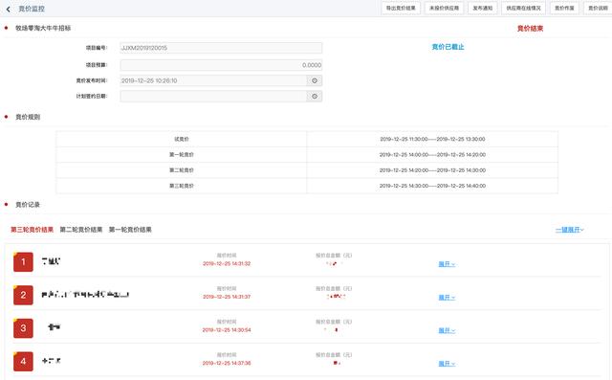Click bid time 2019-12-25 14:30:54
The height and width of the screenshot is (380, 612).
(227, 330)
